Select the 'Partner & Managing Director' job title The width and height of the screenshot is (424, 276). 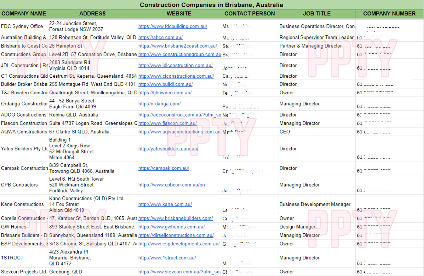pos(317,46)
